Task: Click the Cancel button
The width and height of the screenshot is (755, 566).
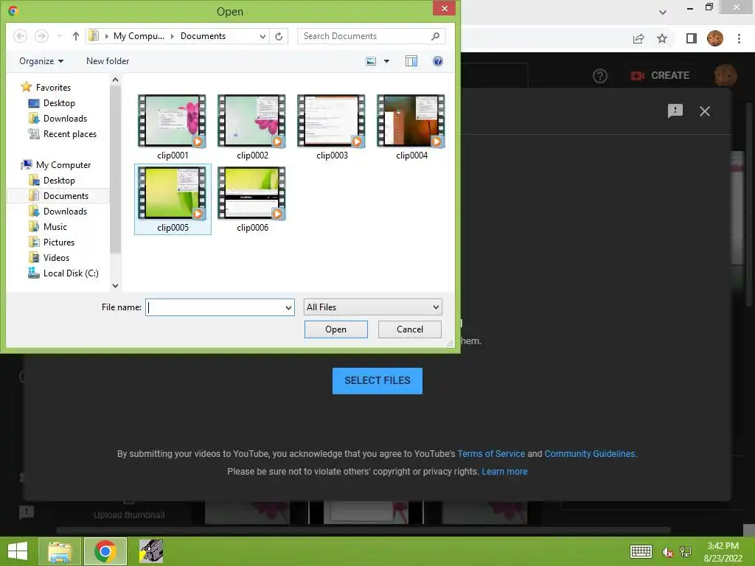Action: (410, 329)
